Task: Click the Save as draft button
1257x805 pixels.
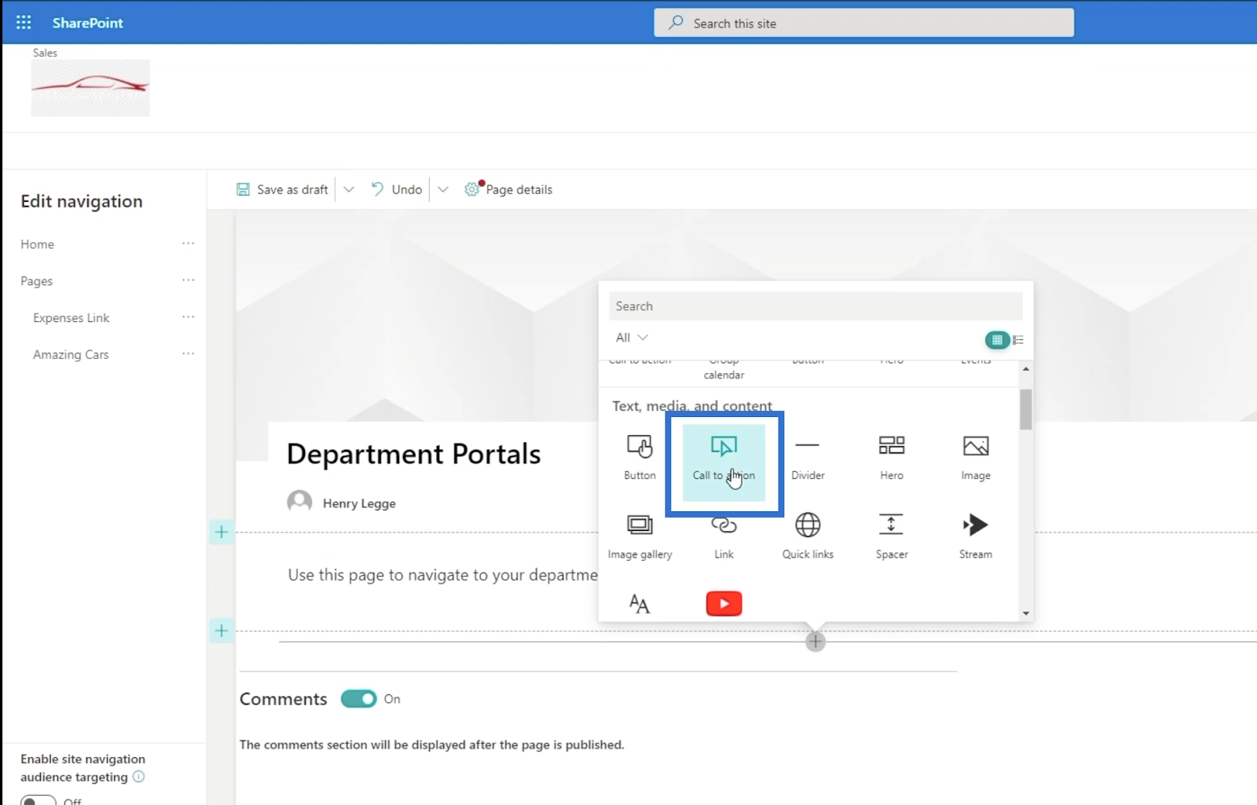Action: (x=283, y=189)
